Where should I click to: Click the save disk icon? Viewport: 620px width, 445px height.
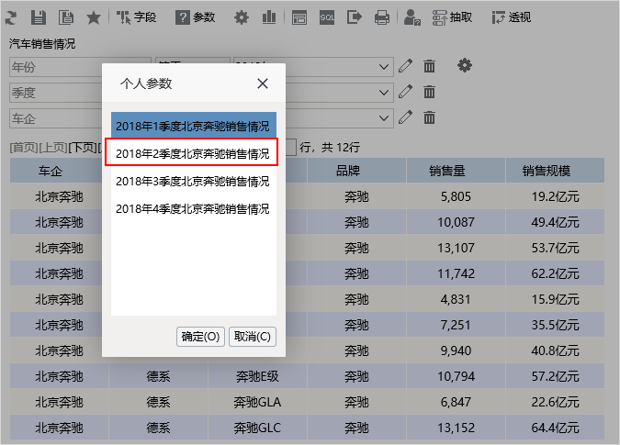tap(39, 17)
